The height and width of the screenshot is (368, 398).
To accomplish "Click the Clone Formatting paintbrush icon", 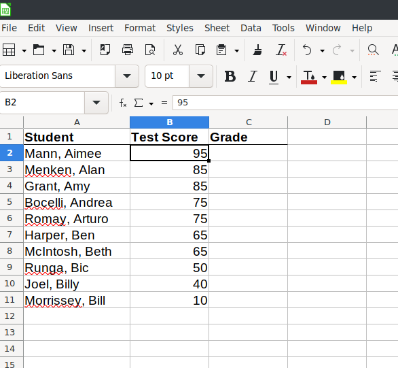I will 257,50.
